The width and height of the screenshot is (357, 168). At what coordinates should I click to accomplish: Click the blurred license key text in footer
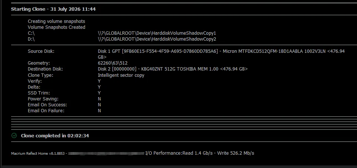pos(106,154)
